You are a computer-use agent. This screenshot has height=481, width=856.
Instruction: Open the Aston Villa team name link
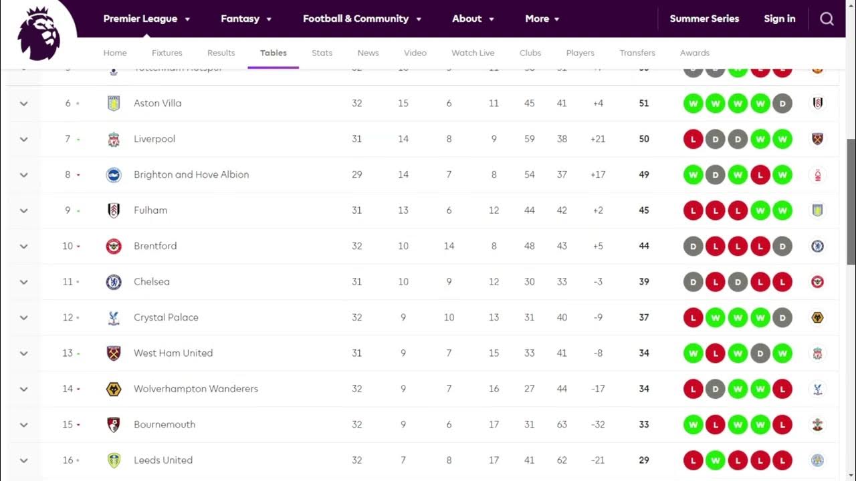pos(157,103)
